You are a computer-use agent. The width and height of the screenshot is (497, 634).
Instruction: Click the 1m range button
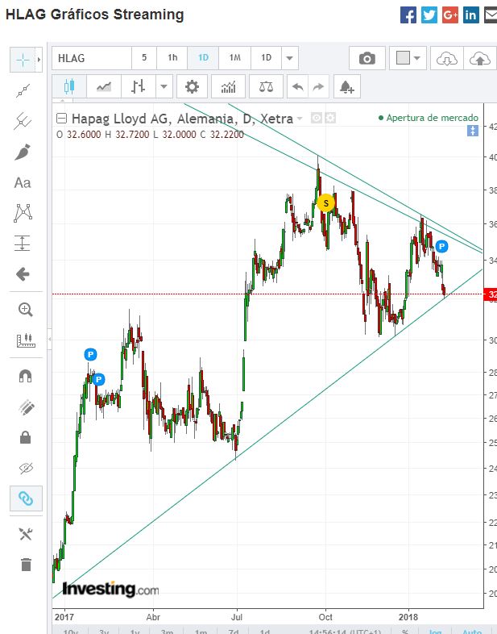click(x=201, y=631)
